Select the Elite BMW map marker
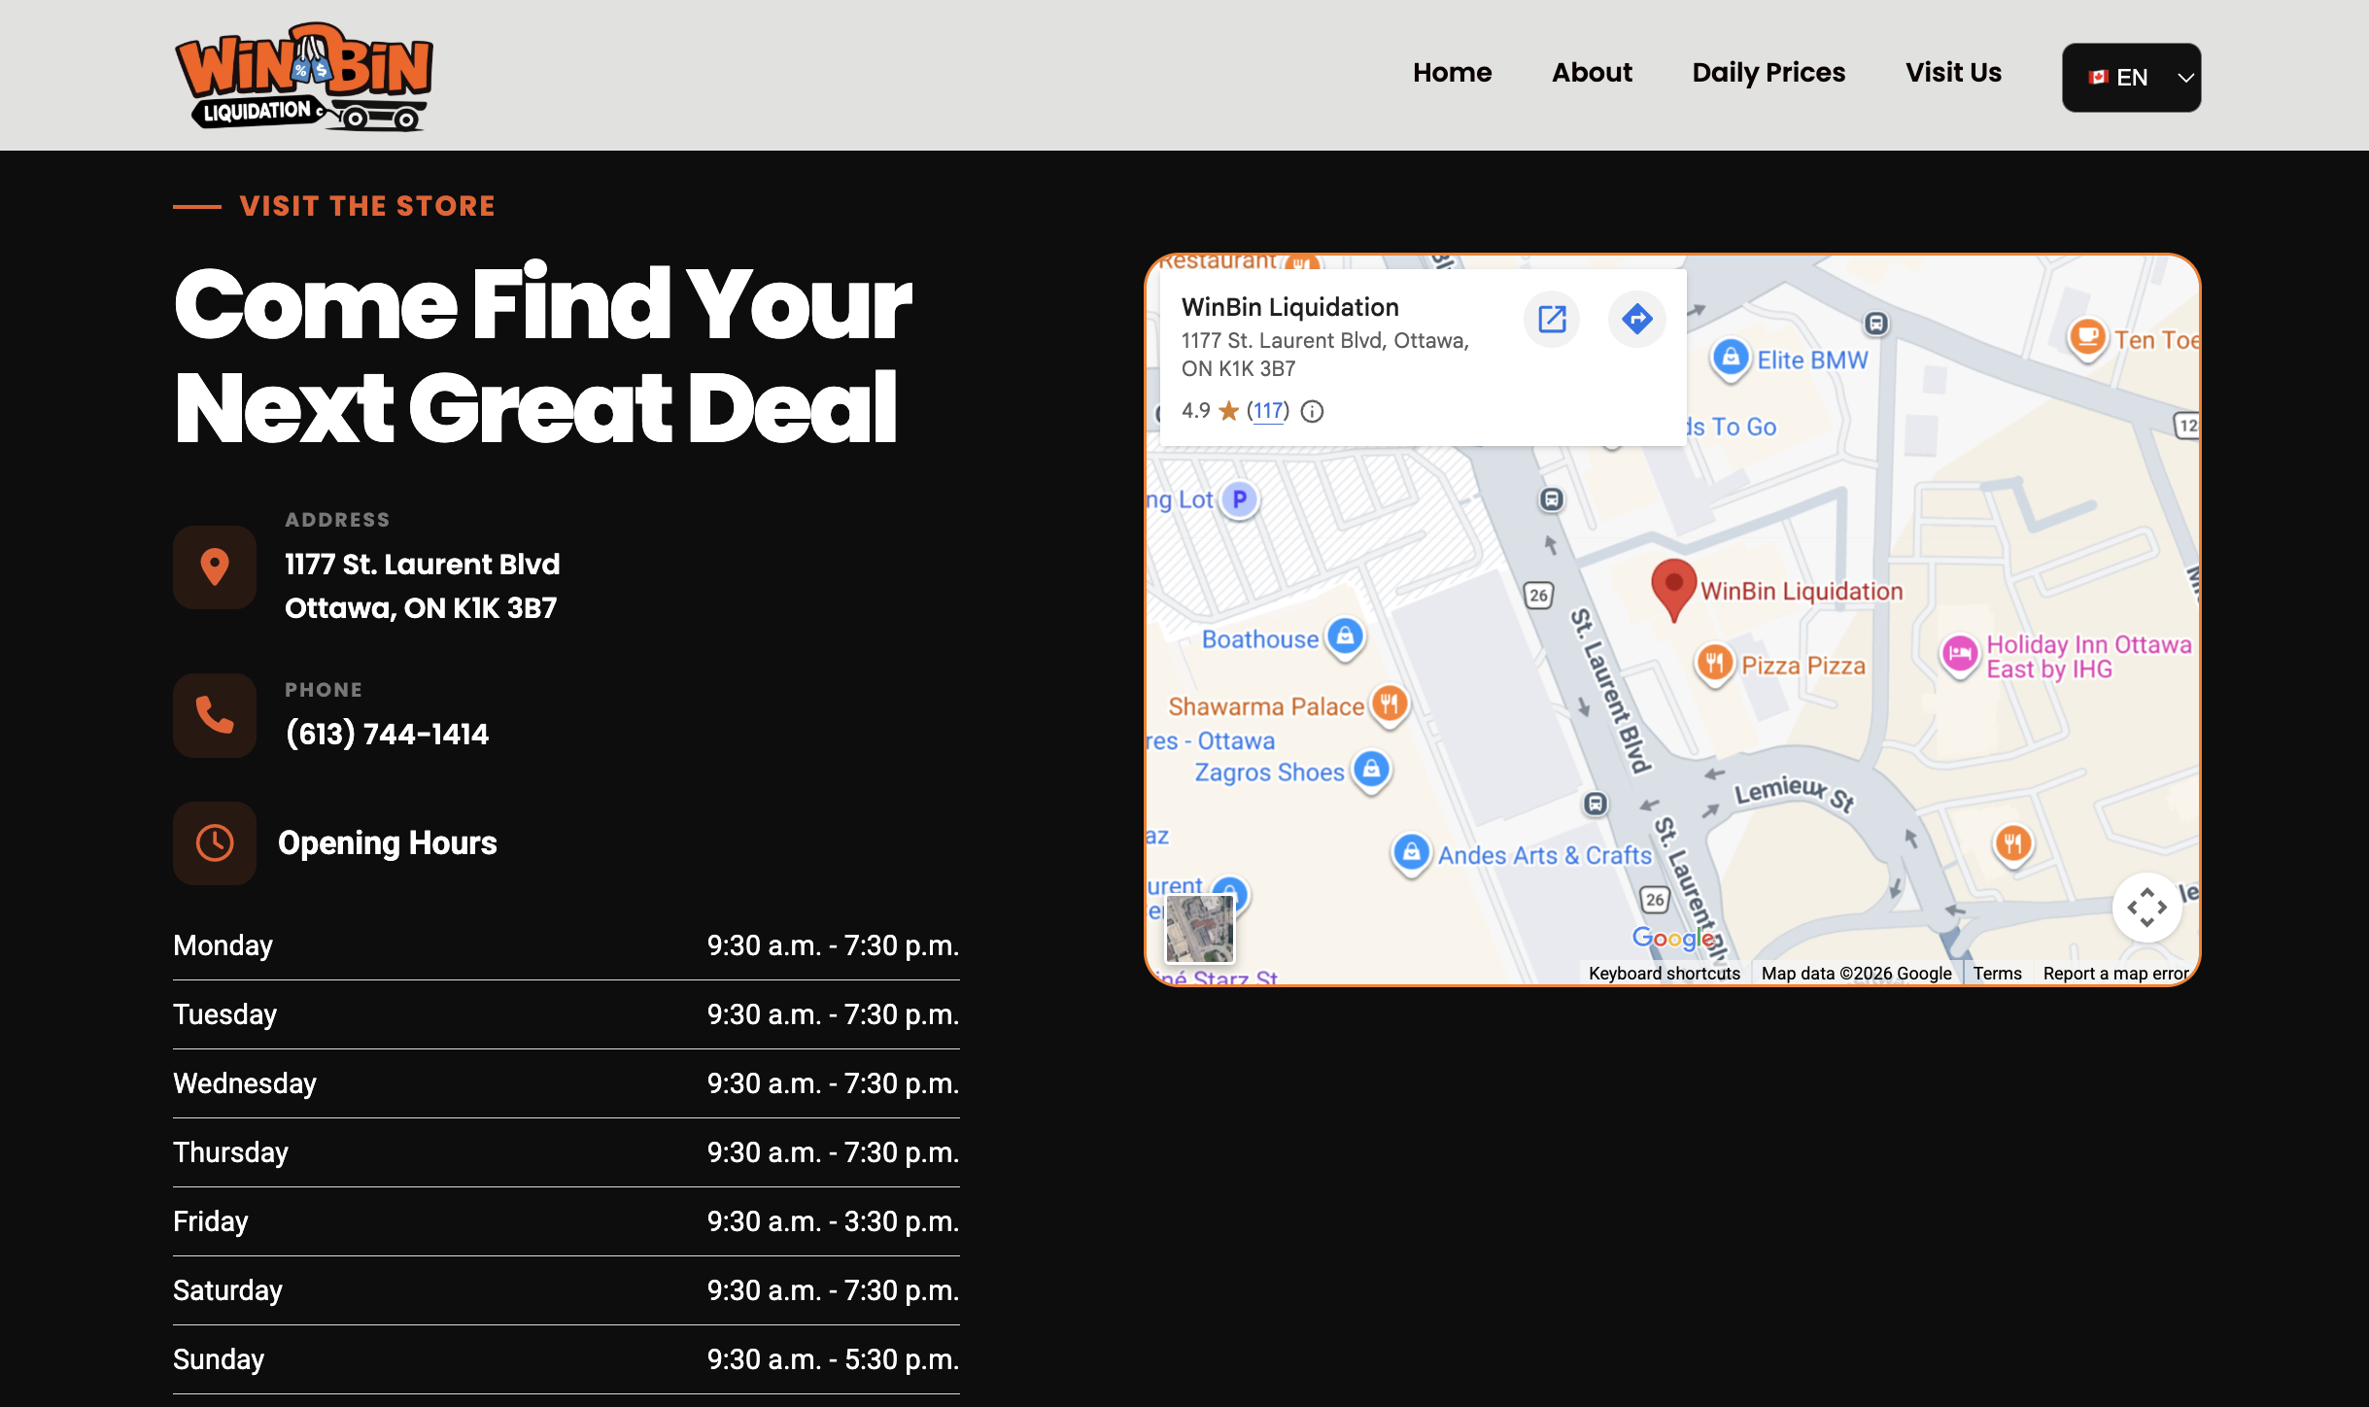Image resolution: width=2369 pixels, height=1407 pixels. [x=1731, y=358]
